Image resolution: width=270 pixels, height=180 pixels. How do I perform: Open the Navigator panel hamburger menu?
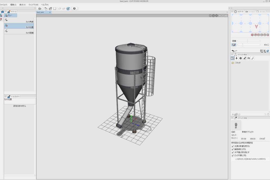pyautogui.click(x=233, y=11)
